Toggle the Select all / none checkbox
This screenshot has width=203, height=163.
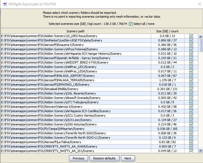131,24
